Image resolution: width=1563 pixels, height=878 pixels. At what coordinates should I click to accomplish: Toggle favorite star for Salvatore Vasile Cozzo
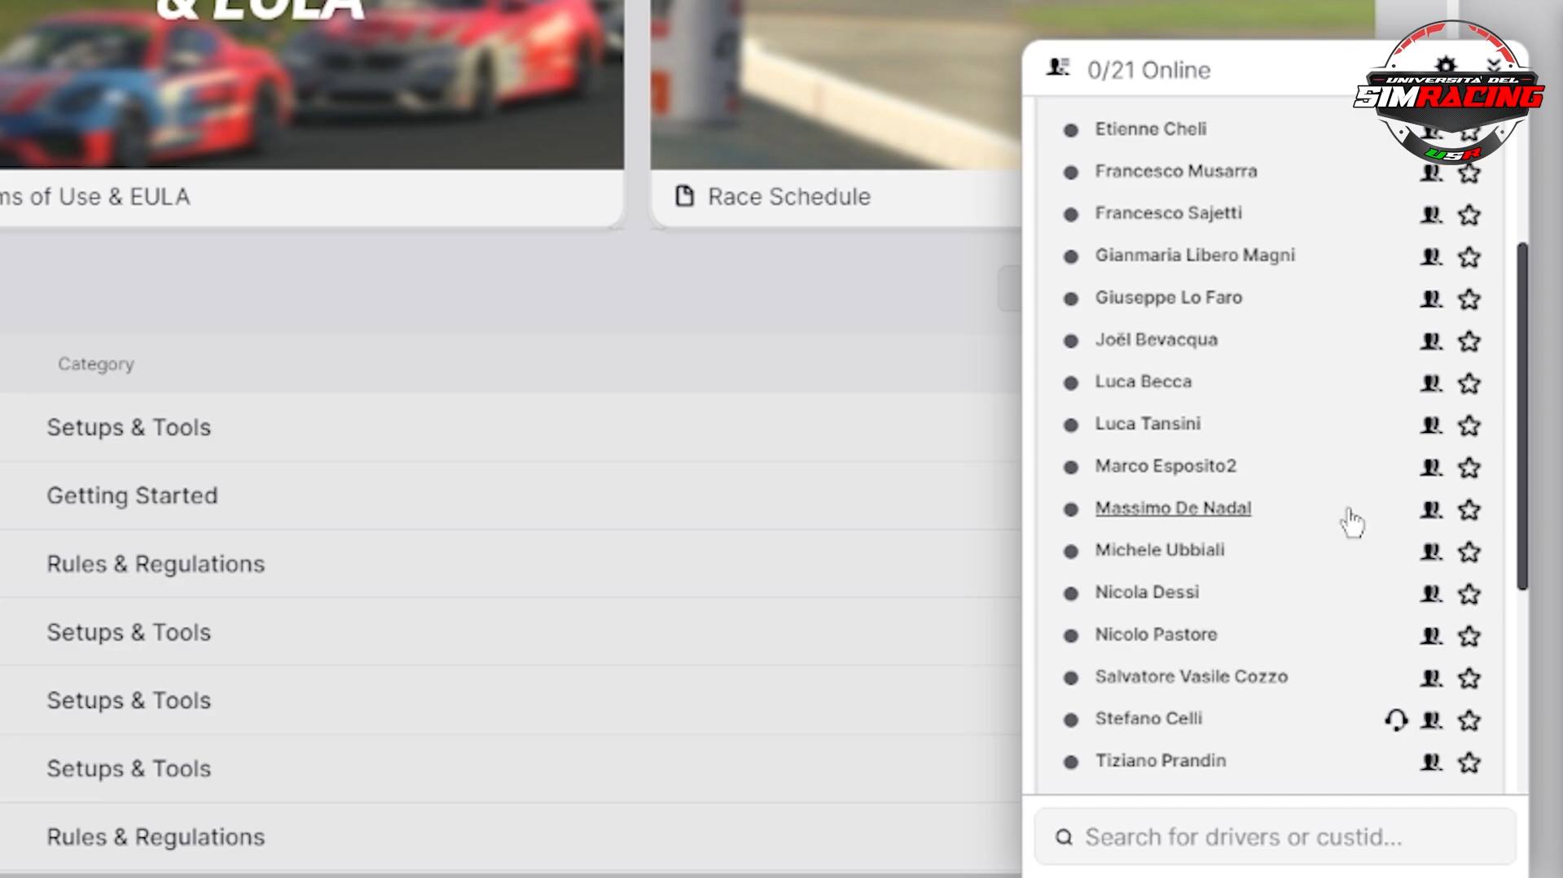pos(1469,678)
